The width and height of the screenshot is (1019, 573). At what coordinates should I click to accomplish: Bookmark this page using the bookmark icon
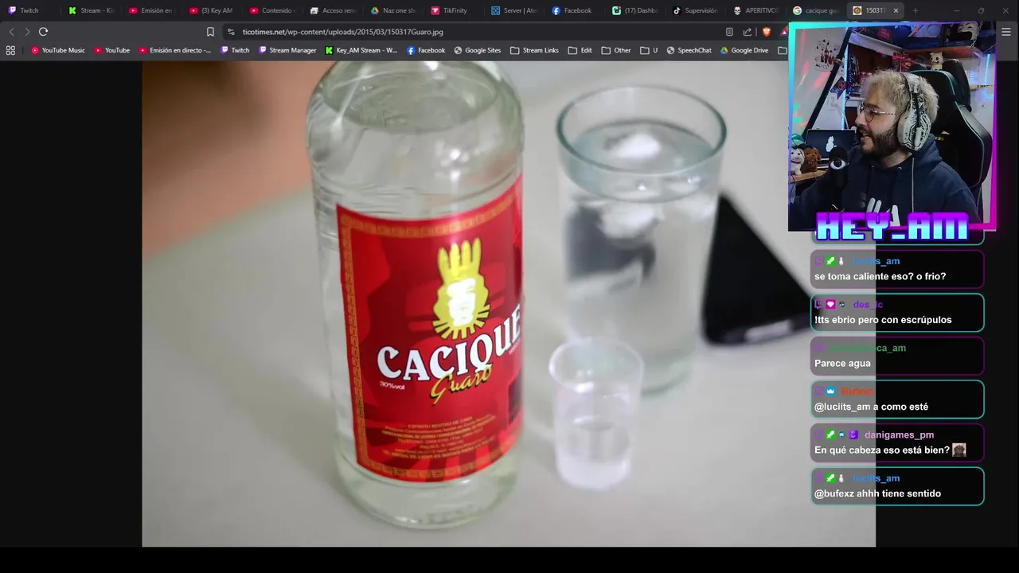pyautogui.click(x=210, y=32)
